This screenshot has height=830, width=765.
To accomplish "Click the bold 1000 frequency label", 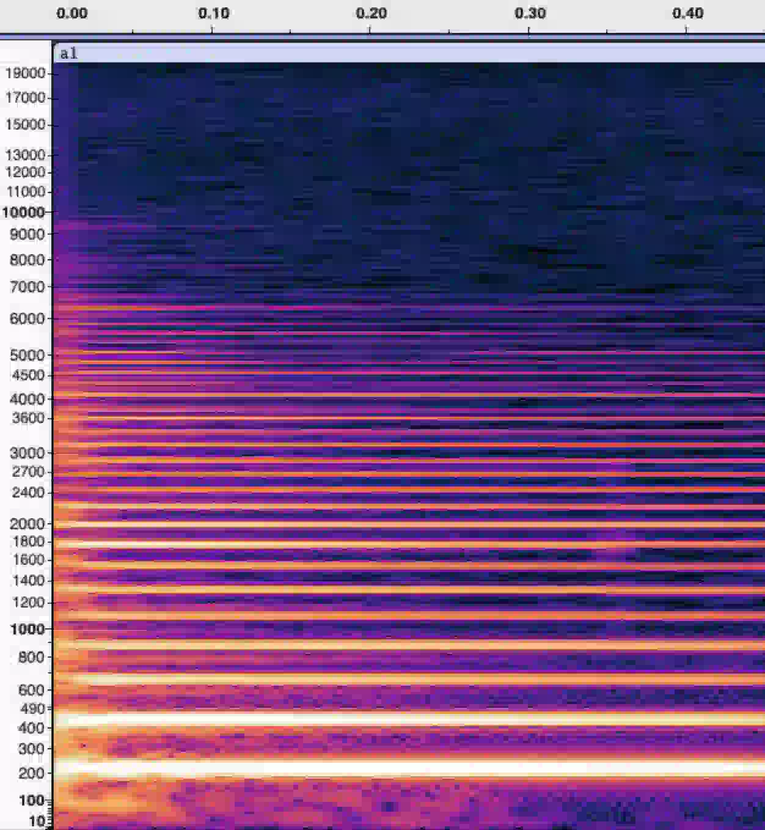I will [27, 629].
